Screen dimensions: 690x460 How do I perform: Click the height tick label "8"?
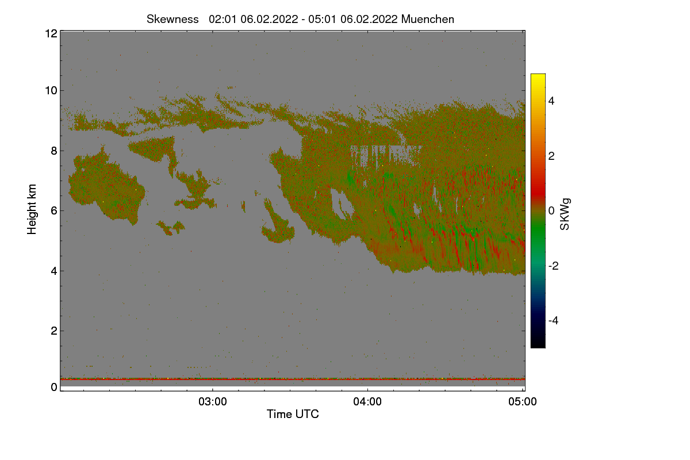click(54, 151)
